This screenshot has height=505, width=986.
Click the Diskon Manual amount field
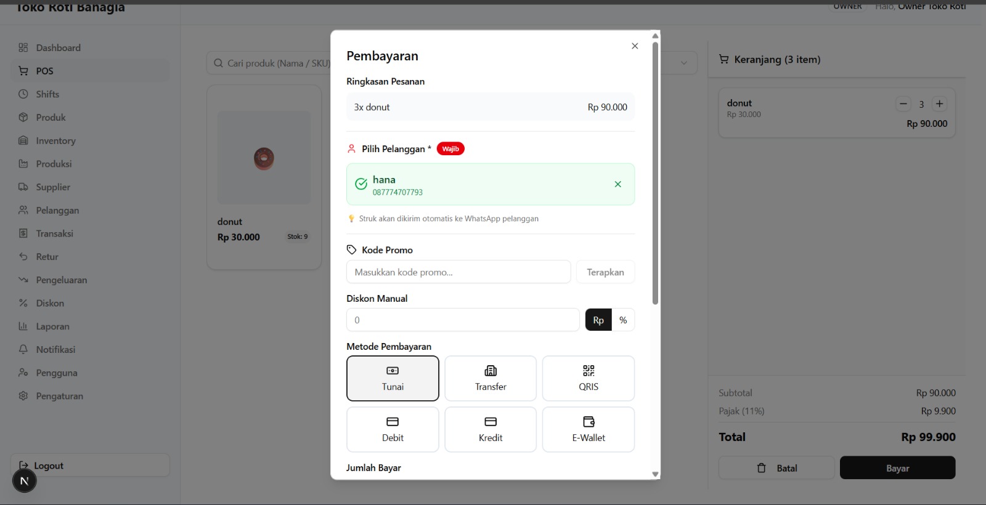pyautogui.click(x=463, y=320)
